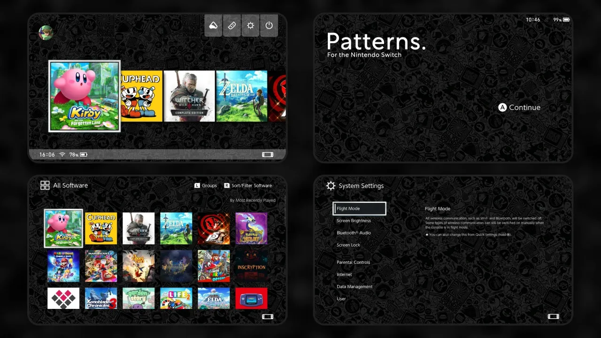Viewport: 601px width, 338px height.
Task: Select Internet in System Settings
Action: pos(344,275)
